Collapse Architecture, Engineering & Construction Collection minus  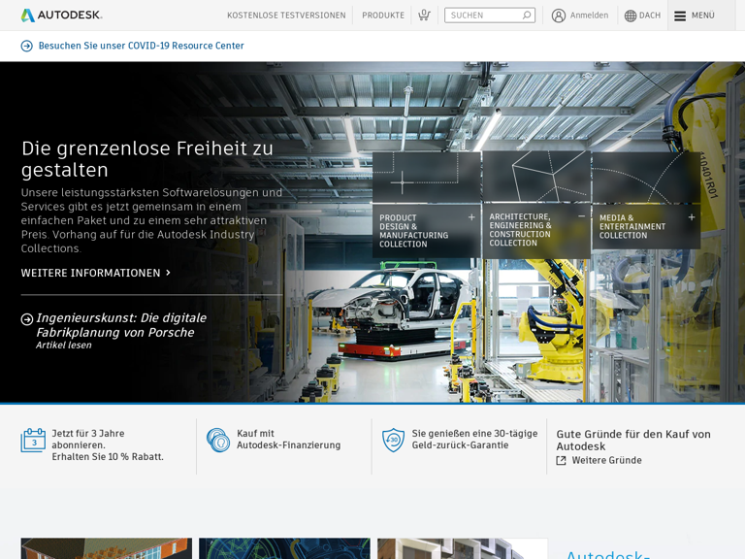click(x=582, y=215)
